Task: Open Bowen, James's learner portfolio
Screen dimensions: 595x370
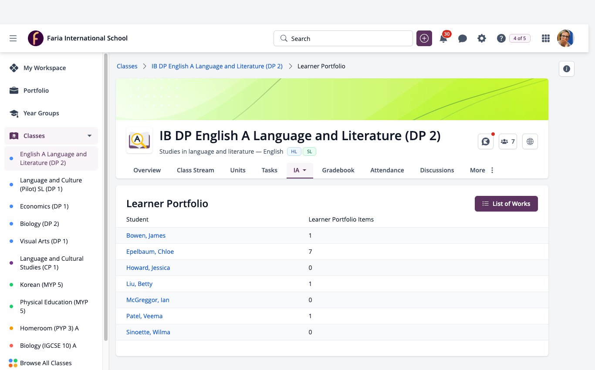Action: click(x=146, y=235)
